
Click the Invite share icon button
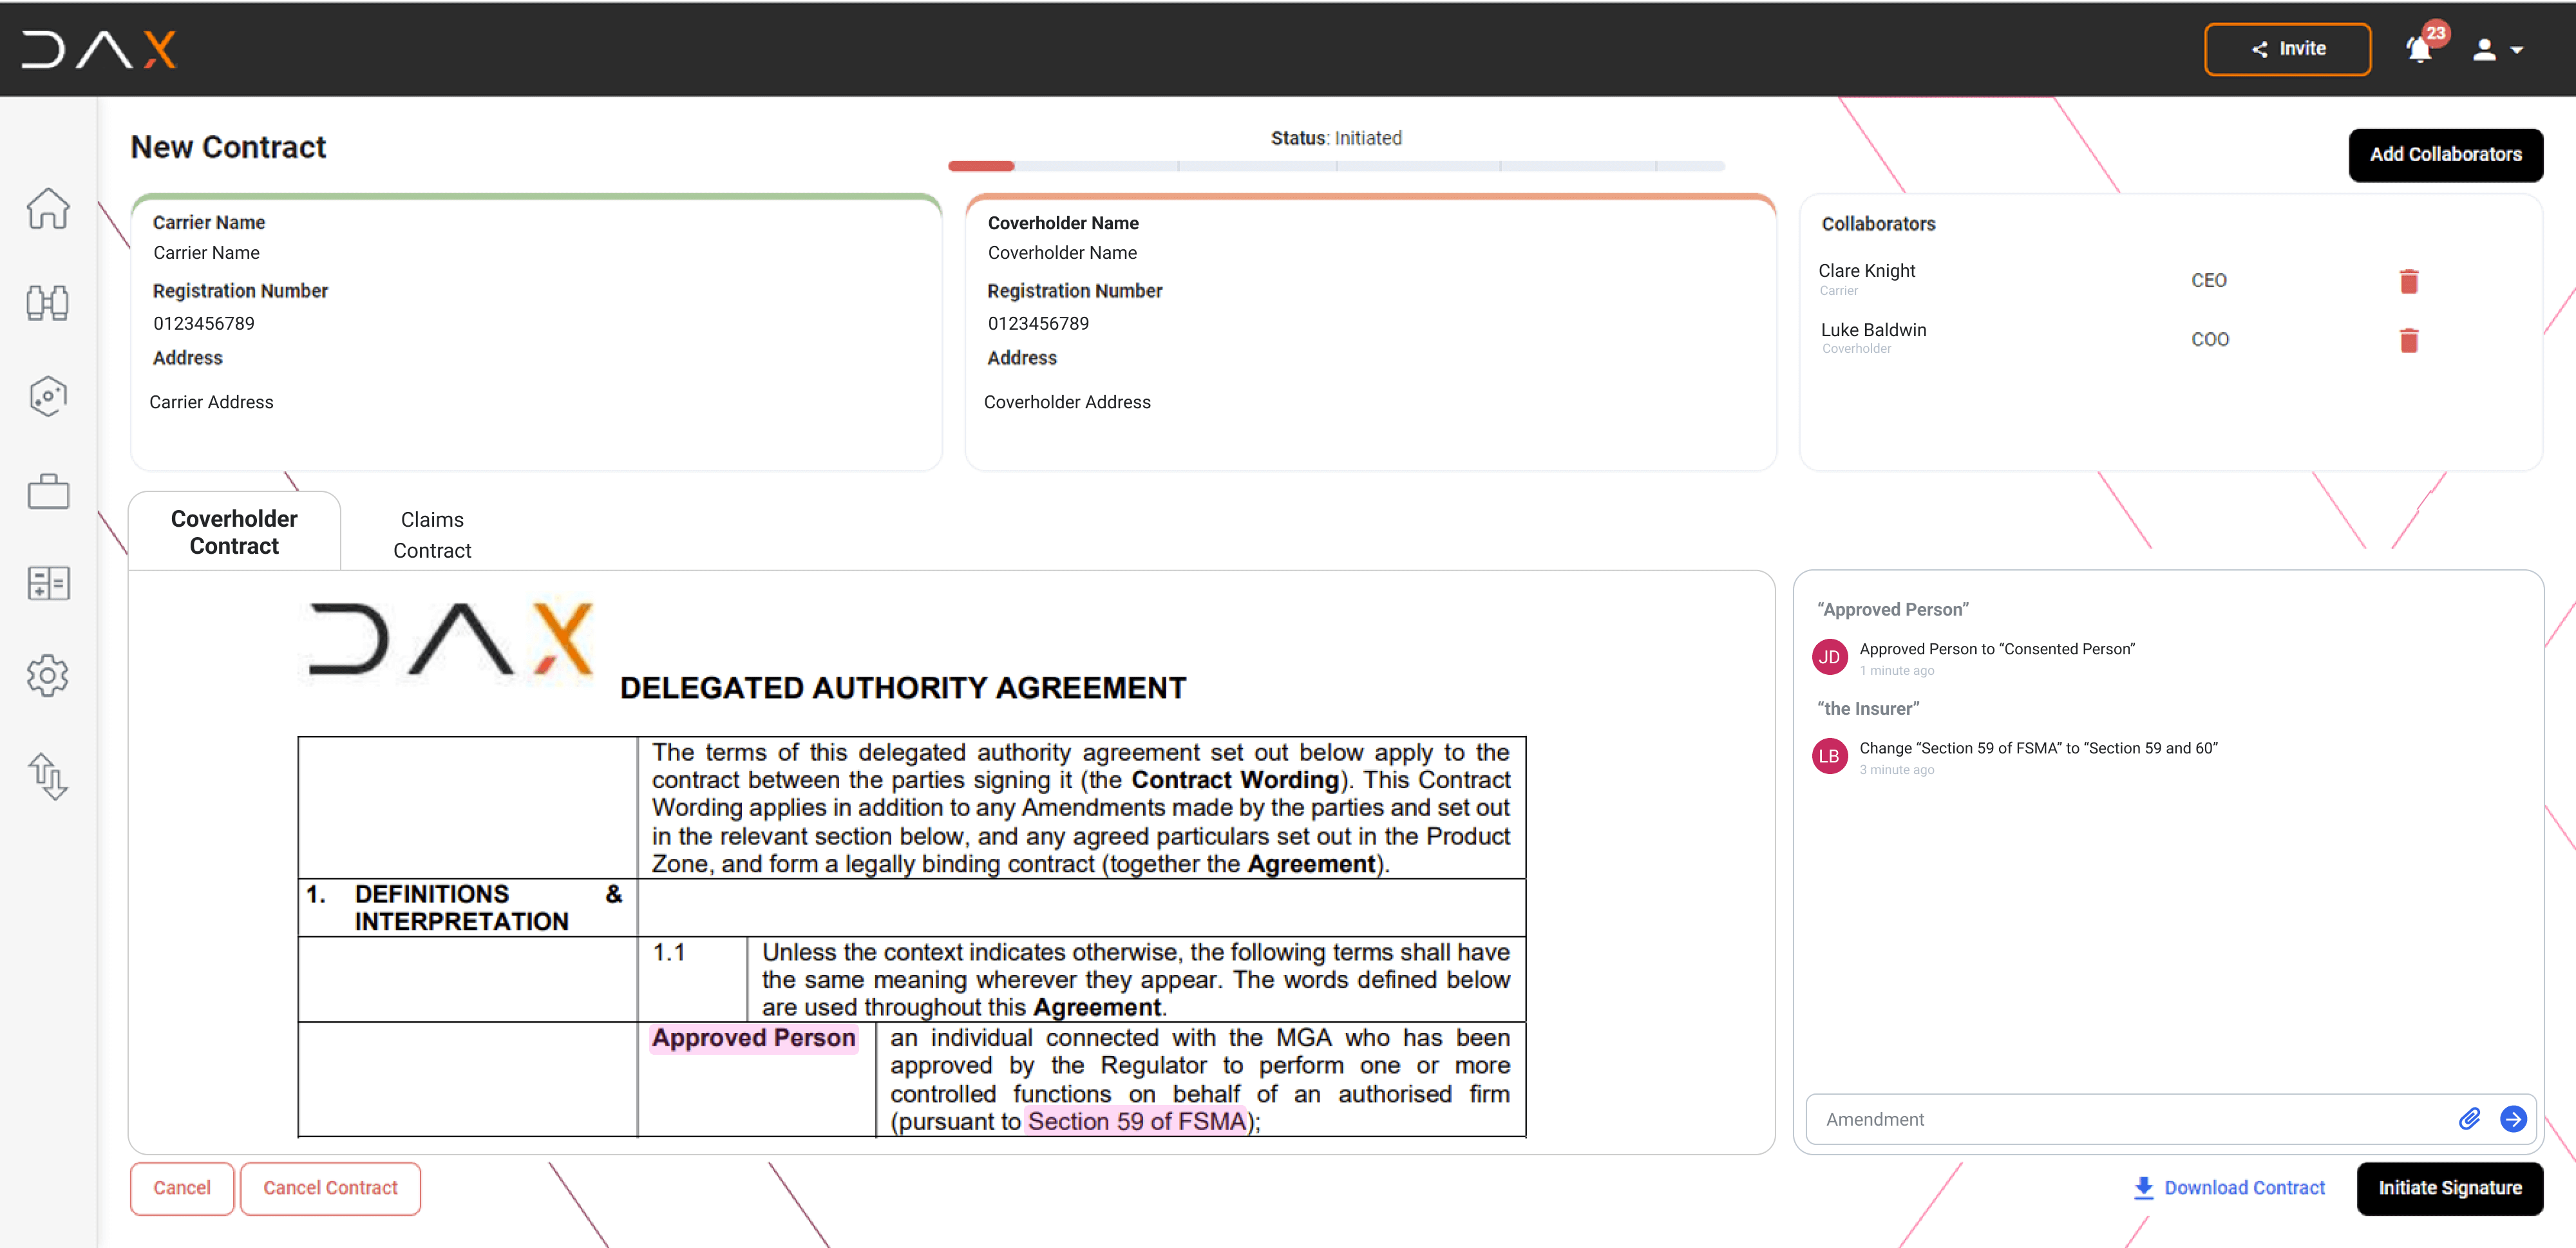click(x=2289, y=48)
